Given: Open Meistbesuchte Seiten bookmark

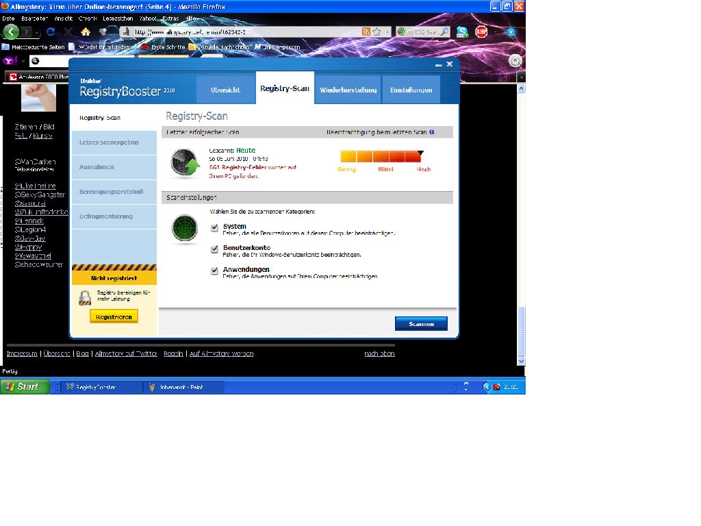Looking at the screenshot, I should [x=34, y=47].
